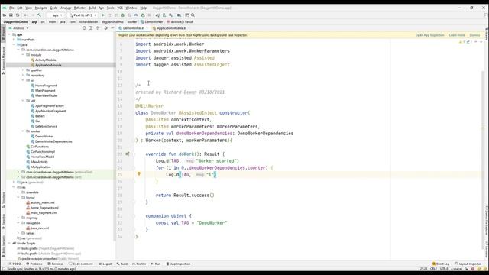This screenshot has height=275, width=489.
Task: Open the Refactor menu
Action: [79, 8]
